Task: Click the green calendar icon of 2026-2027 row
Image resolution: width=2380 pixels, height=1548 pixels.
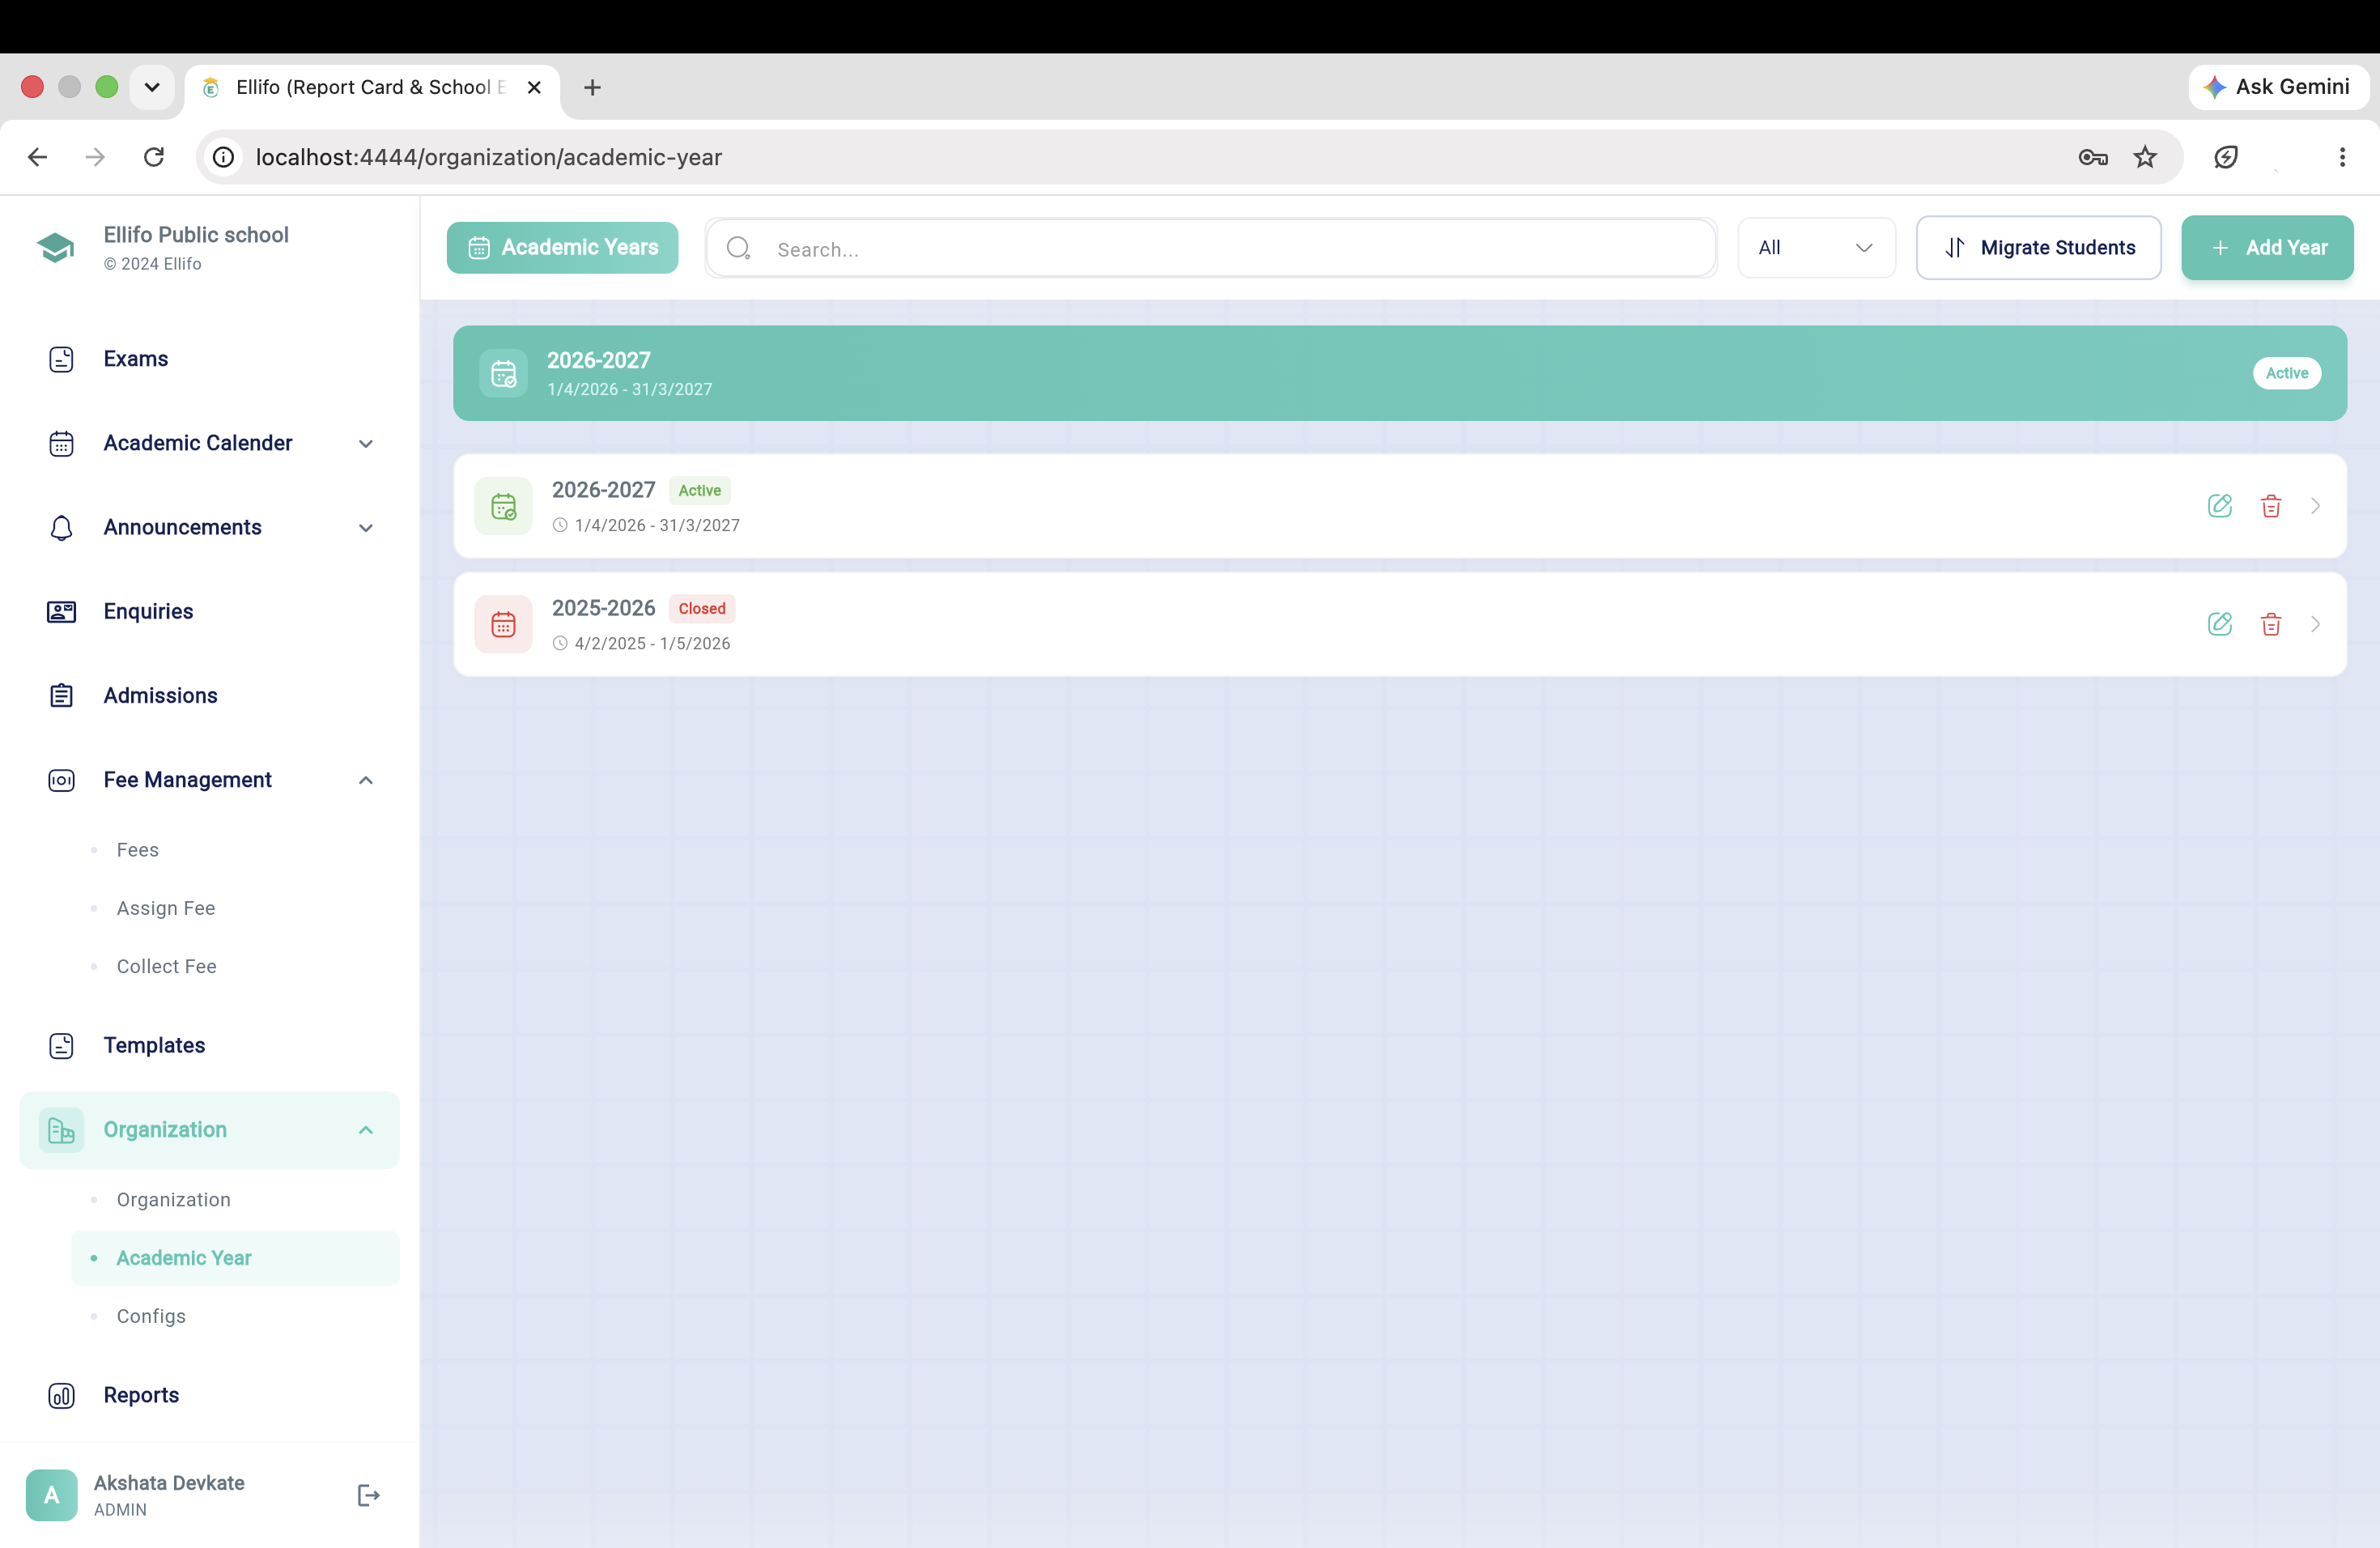Action: pyautogui.click(x=503, y=506)
